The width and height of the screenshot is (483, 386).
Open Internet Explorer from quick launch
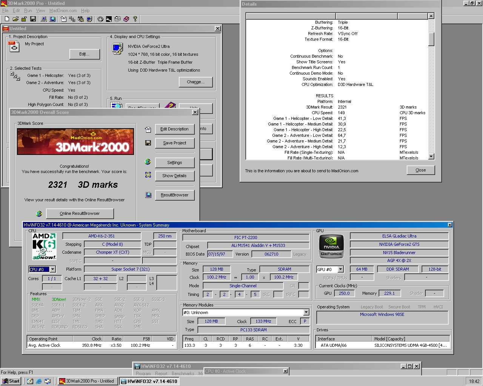pos(38,381)
